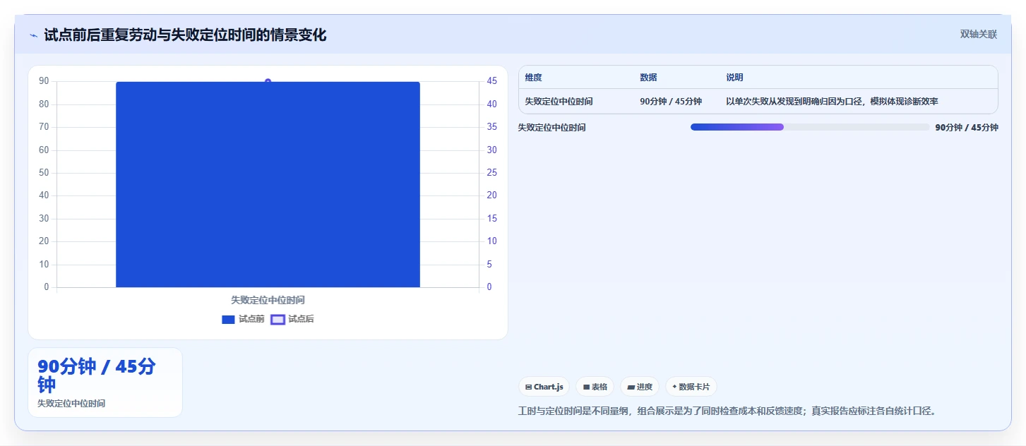The image size is (1026, 446).
Task: Click the purple outlined 试点后 legend swatch
Action: click(278, 320)
